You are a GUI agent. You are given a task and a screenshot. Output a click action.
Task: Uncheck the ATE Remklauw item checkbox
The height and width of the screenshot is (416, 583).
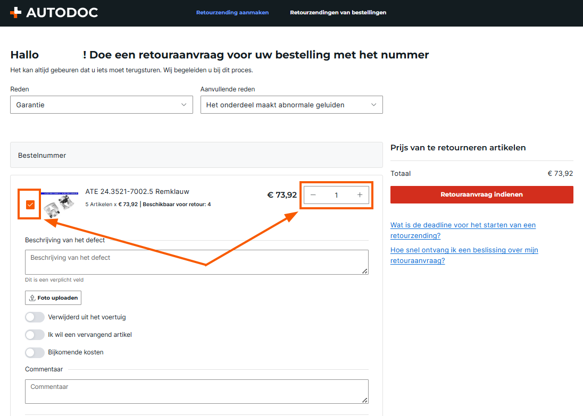point(30,205)
